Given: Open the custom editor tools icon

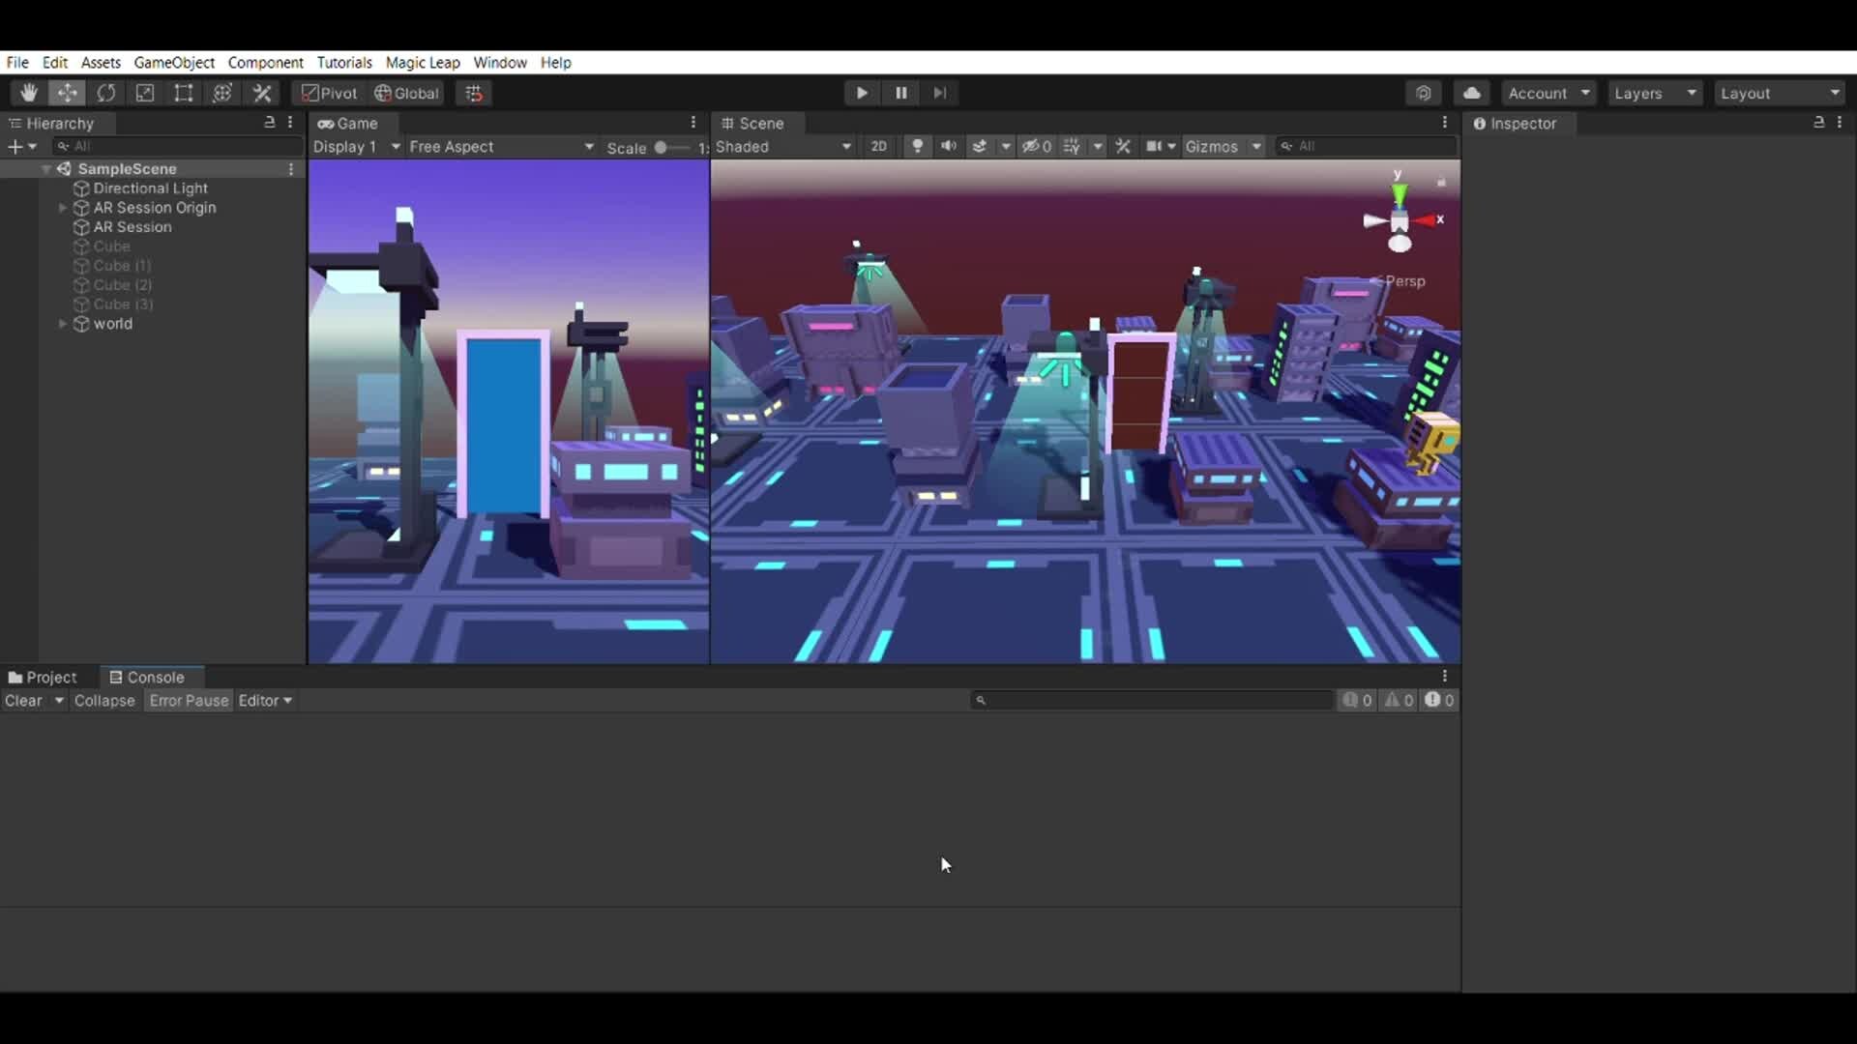Looking at the screenshot, I should [262, 92].
